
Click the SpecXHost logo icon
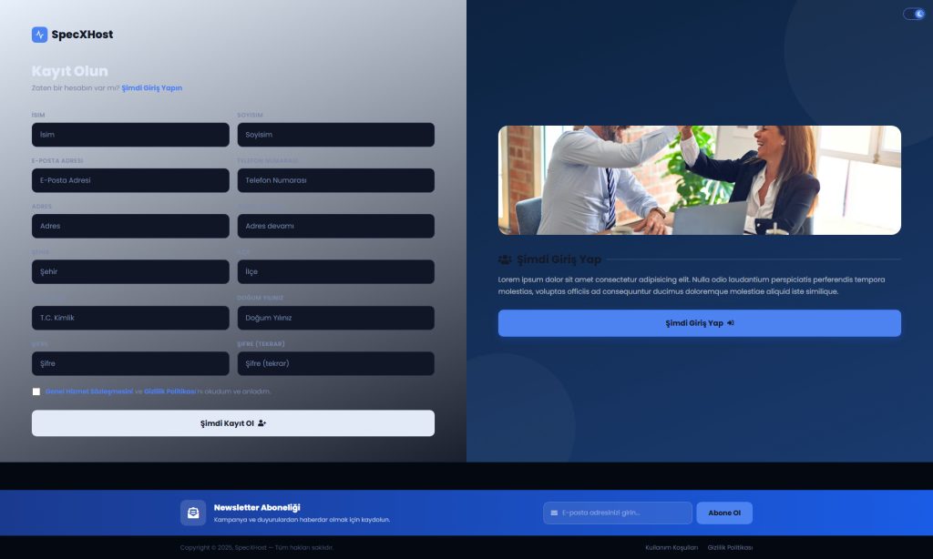point(39,35)
